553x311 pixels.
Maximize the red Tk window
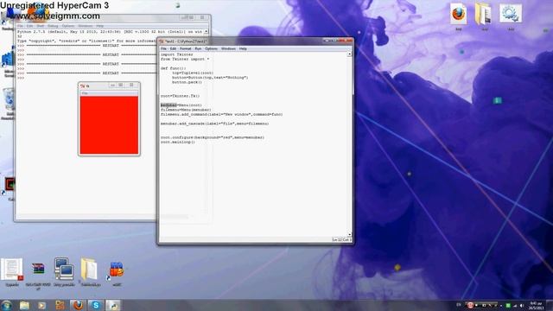[x=121, y=85]
